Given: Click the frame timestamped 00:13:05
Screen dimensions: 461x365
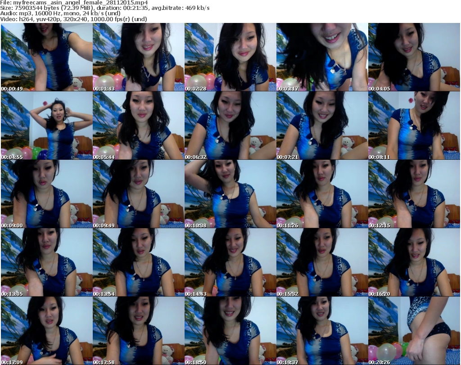Looking at the screenshot, I should pyautogui.click(x=47, y=262).
